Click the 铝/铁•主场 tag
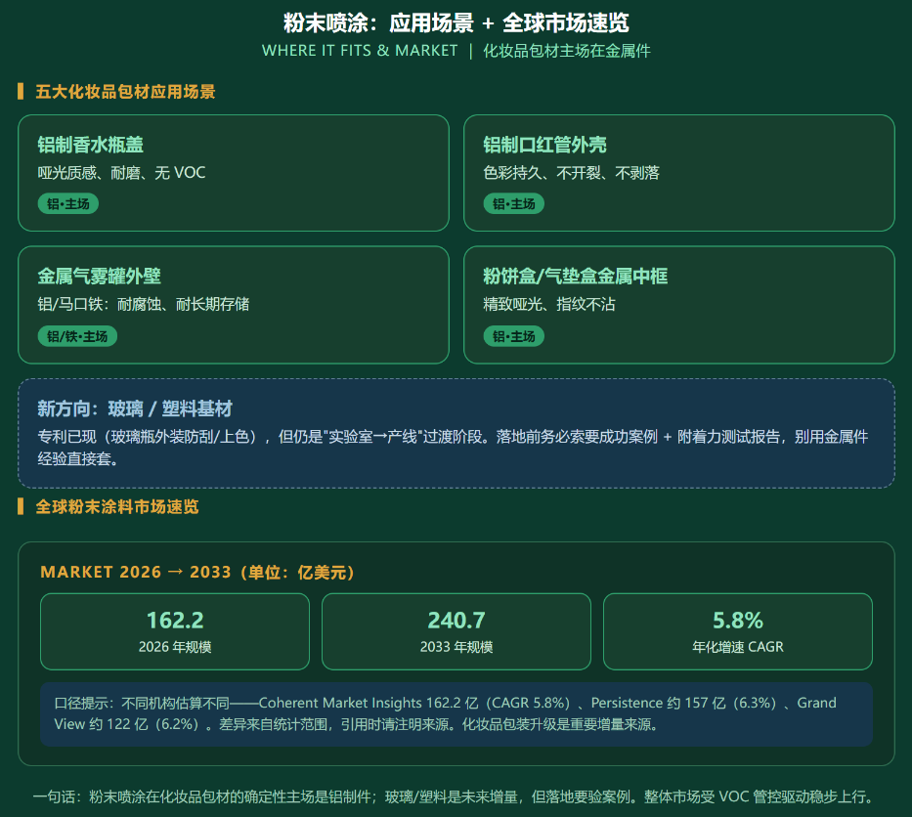This screenshot has height=817, width=912. (77, 337)
